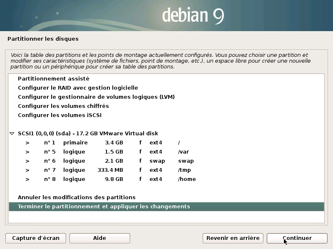Click the arrow marker of partition n° 1
333x249 pixels.
(27, 143)
